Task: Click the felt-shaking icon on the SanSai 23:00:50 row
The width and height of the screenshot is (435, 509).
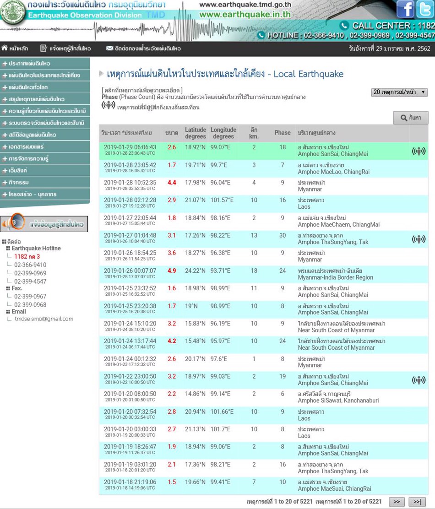Action: 419,380
